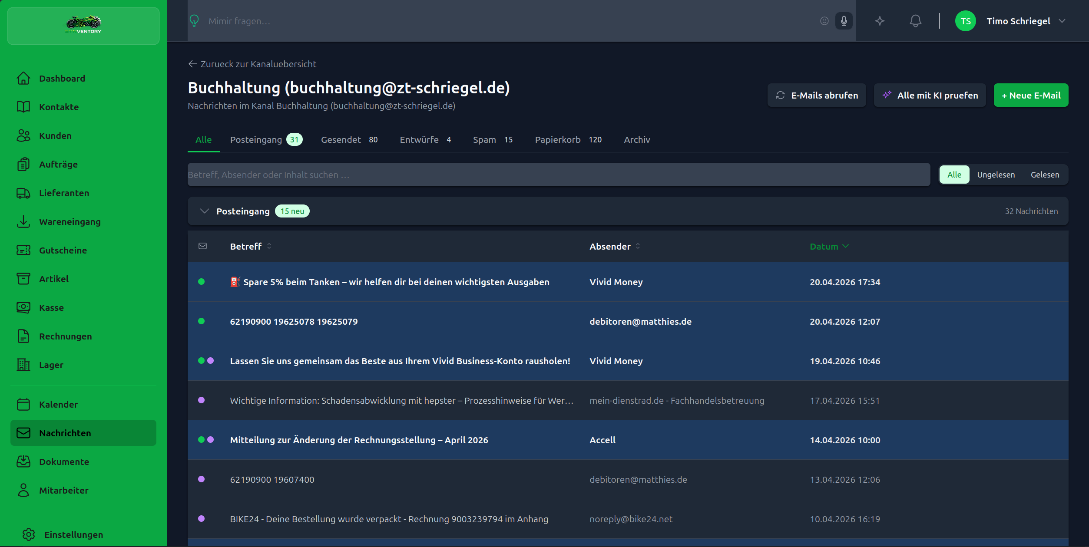The width and height of the screenshot is (1089, 547).
Task: Click the envelope select-all icon in table header
Action: [x=202, y=246]
